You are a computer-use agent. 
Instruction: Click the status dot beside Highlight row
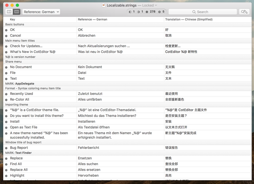click(6, 175)
